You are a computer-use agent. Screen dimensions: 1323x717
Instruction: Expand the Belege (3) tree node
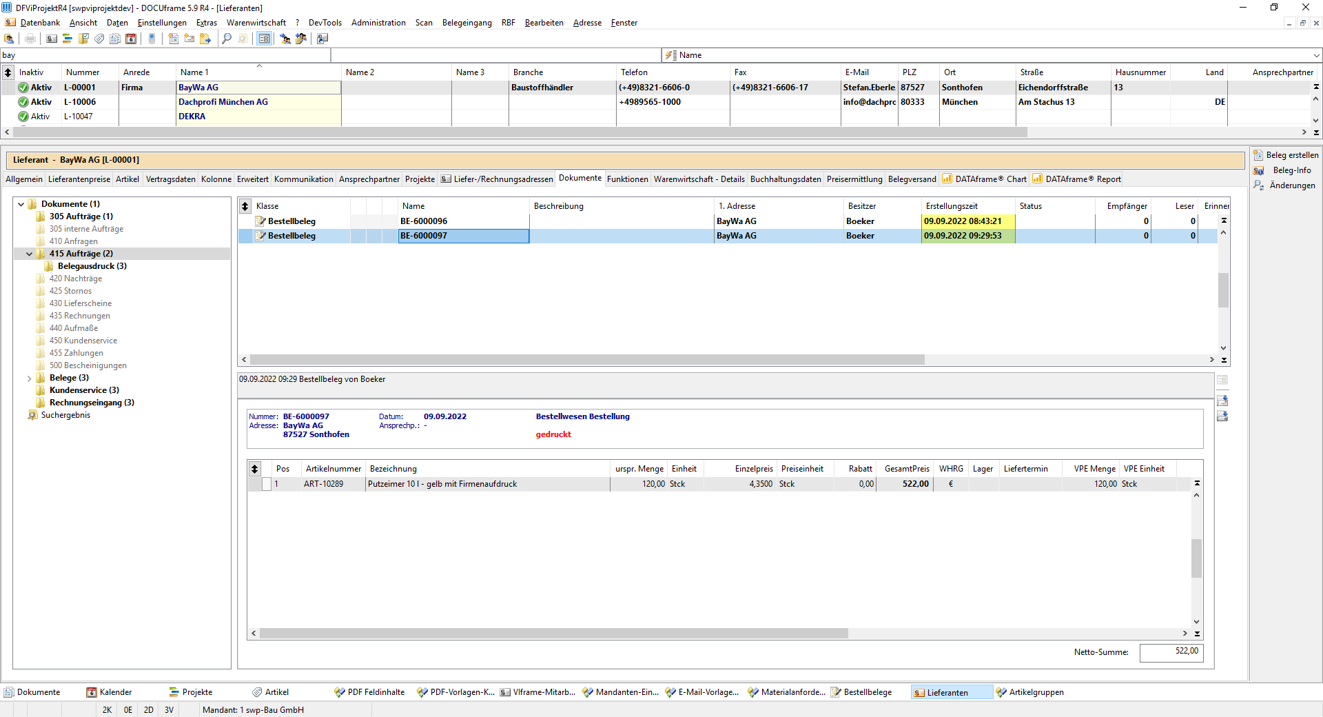coord(29,378)
